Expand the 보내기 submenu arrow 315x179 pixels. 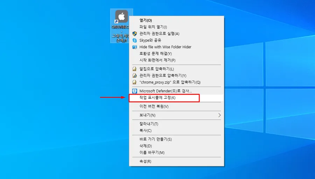(219, 115)
